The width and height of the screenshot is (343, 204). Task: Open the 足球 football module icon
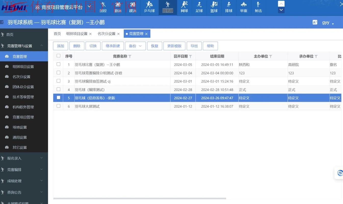click(x=199, y=7)
